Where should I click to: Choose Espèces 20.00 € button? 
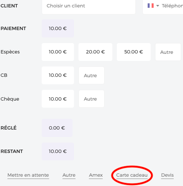point(95,52)
